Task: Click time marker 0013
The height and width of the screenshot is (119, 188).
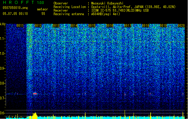Action: (x=56, y=26)
